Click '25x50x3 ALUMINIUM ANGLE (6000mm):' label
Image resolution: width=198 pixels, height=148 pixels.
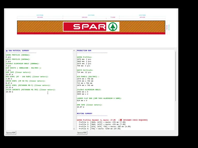click(23, 64)
